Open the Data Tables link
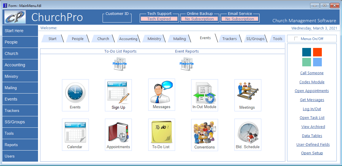The image size is (342, 166). tap(312, 136)
